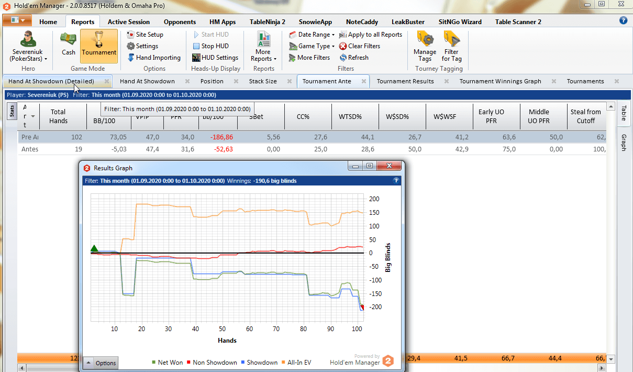Click Clear Filters
633x372 pixels.
[359, 46]
